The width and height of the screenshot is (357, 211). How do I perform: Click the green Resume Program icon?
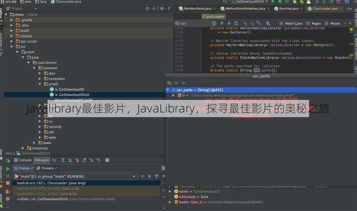click(x=8, y=169)
